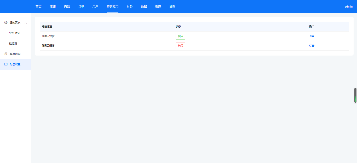Click the page's vertical scrollbar thumb

click(x=355, y=95)
